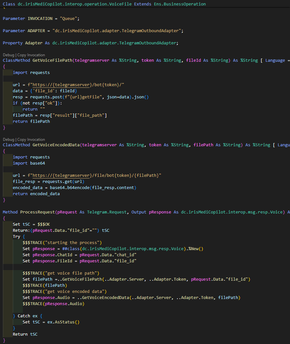Click GetVoiceFilePath in its ClassMethod declaration
This screenshot has width=290, height=344.
(52, 60)
